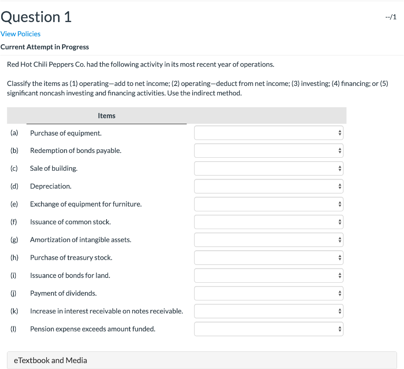
Task: Open the Depreciation classification dropdown
Action: 268,186
